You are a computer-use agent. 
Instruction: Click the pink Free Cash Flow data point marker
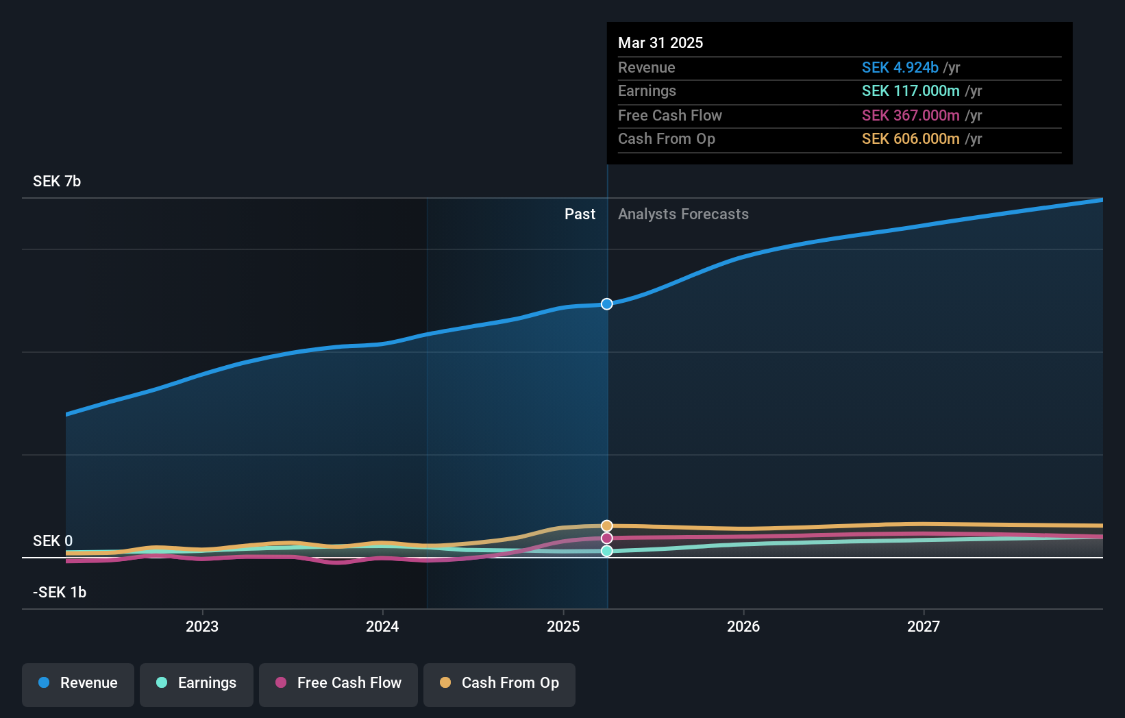[607, 538]
